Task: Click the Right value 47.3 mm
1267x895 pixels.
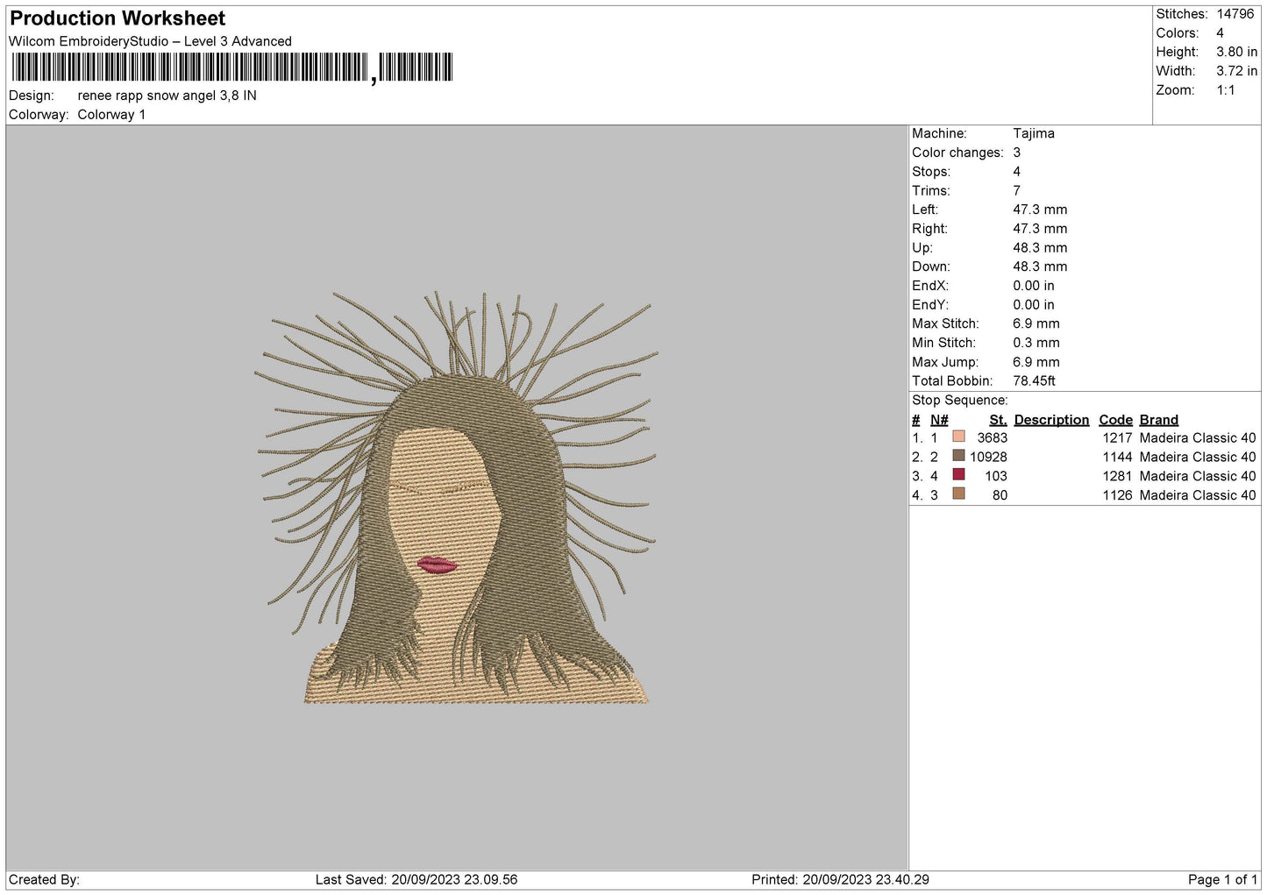Action: pyautogui.click(x=1040, y=229)
